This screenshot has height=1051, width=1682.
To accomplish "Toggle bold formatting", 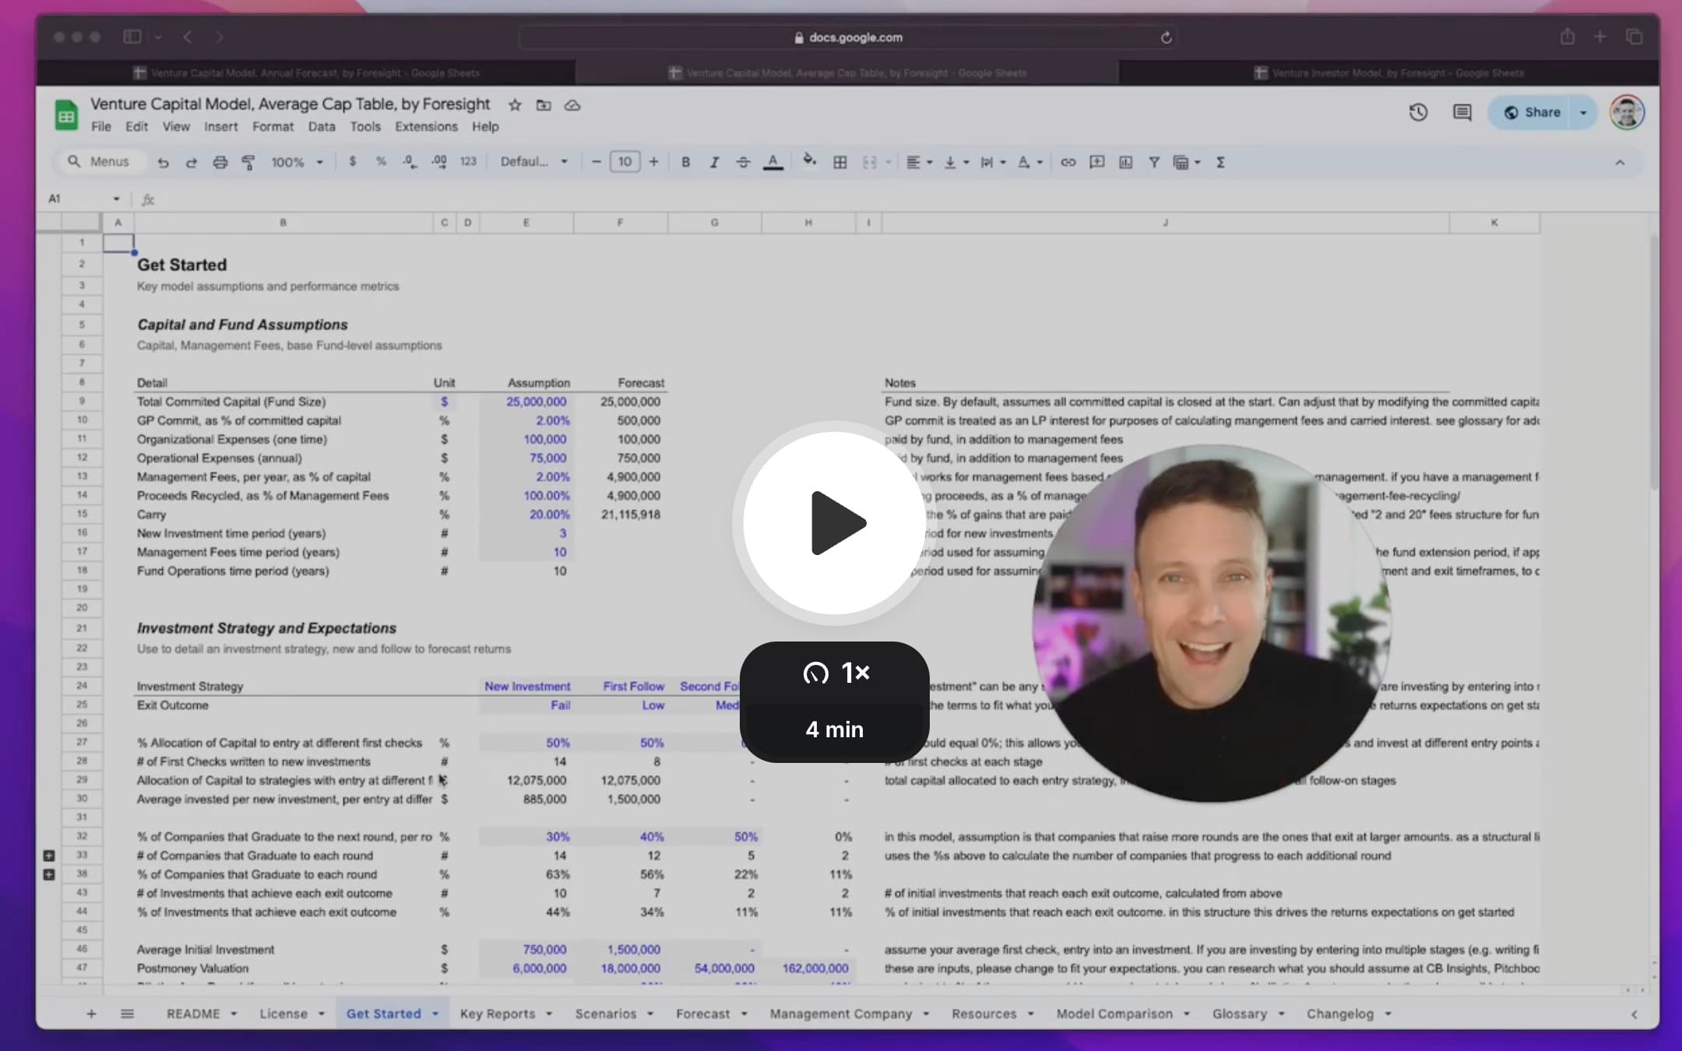I will pos(685,162).
